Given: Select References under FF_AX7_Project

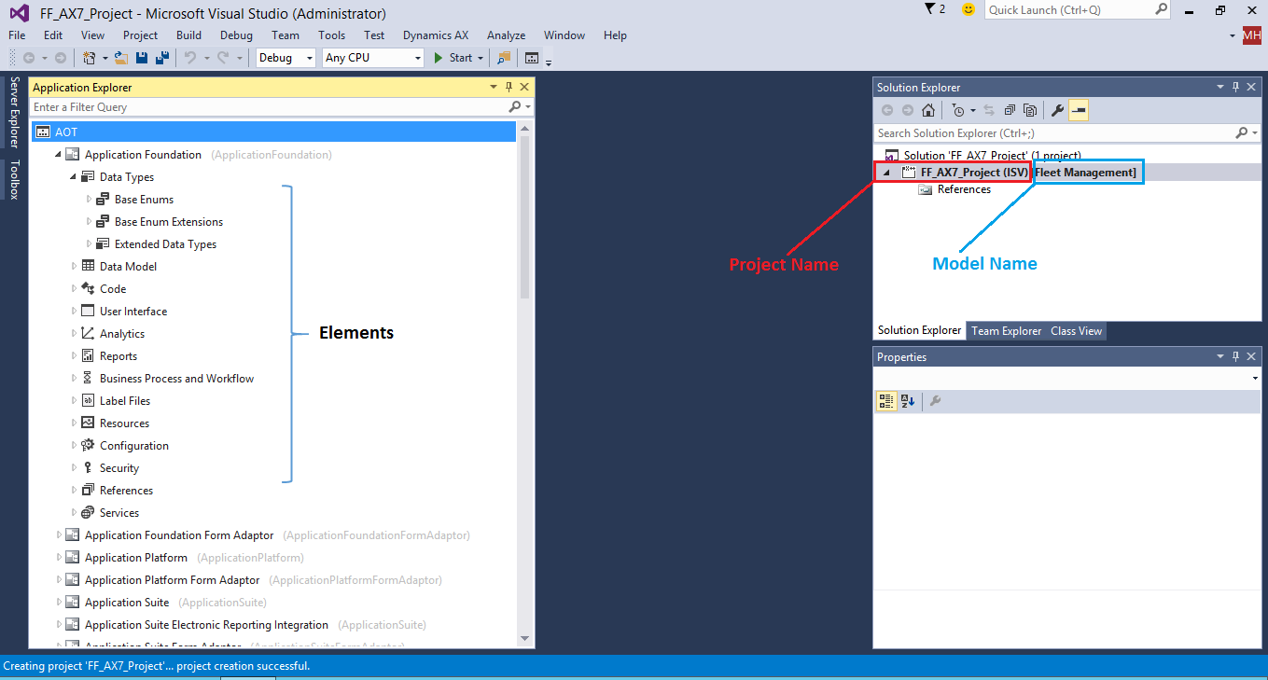Looking at the screenshot, I should [964, 189].
